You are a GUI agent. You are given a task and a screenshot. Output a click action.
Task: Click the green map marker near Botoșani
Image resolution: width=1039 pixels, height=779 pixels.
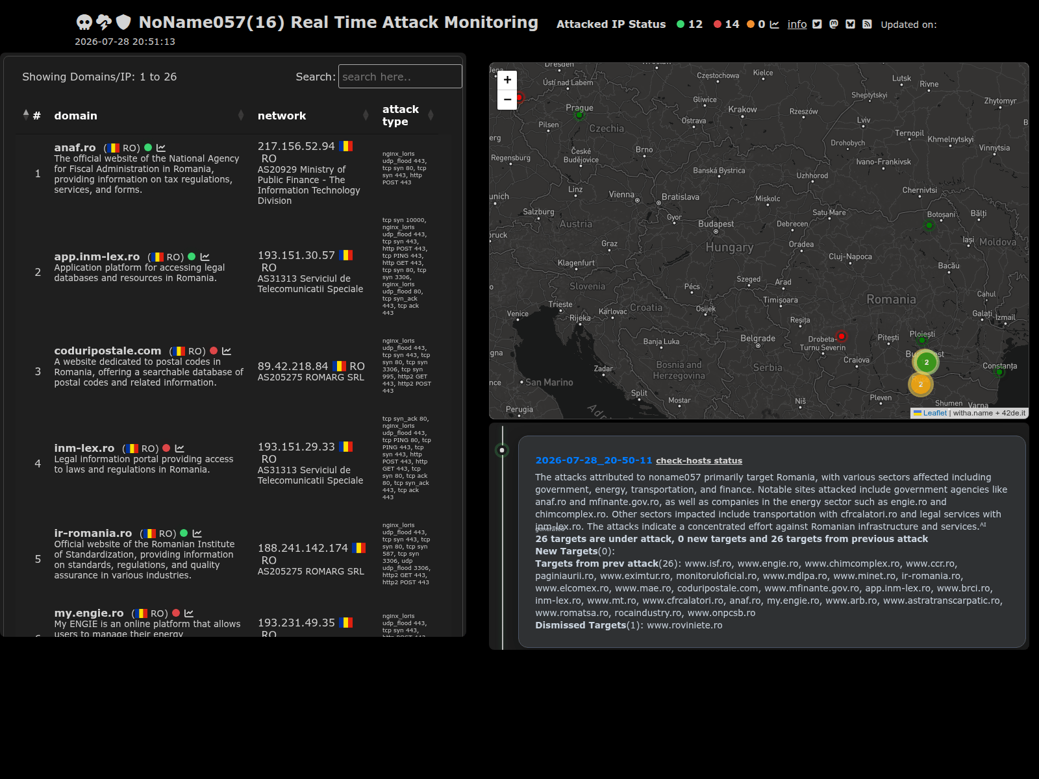tap(929, 225)
